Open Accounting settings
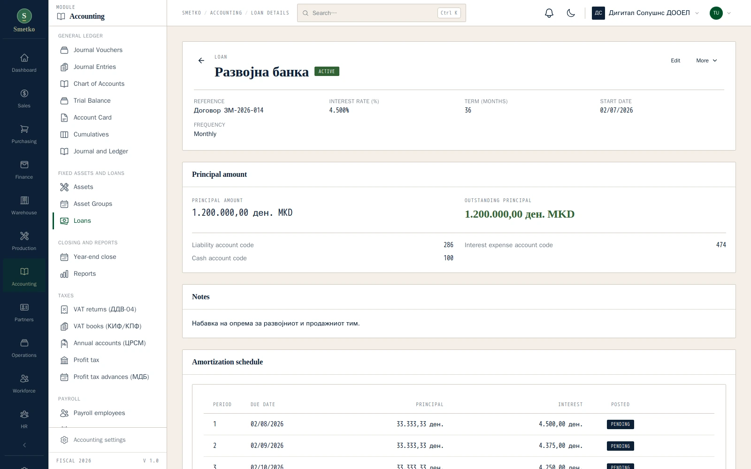 (108, 440)
